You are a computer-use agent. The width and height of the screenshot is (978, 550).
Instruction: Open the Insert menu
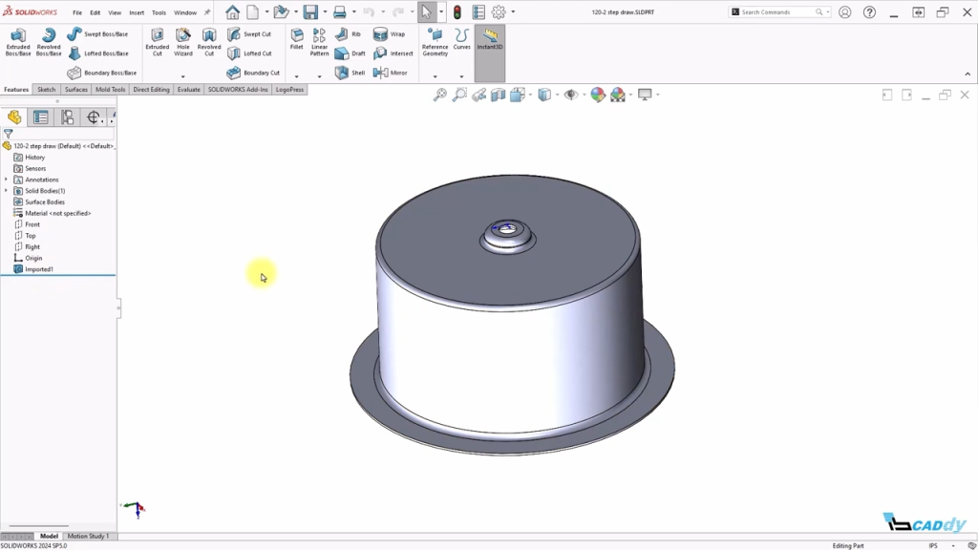137,12
